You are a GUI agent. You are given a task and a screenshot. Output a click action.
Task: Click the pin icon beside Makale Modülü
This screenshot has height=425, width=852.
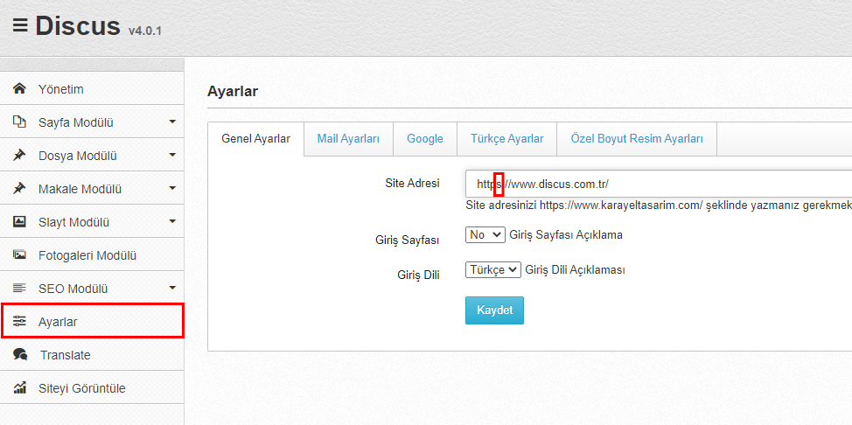click(19, 189)
